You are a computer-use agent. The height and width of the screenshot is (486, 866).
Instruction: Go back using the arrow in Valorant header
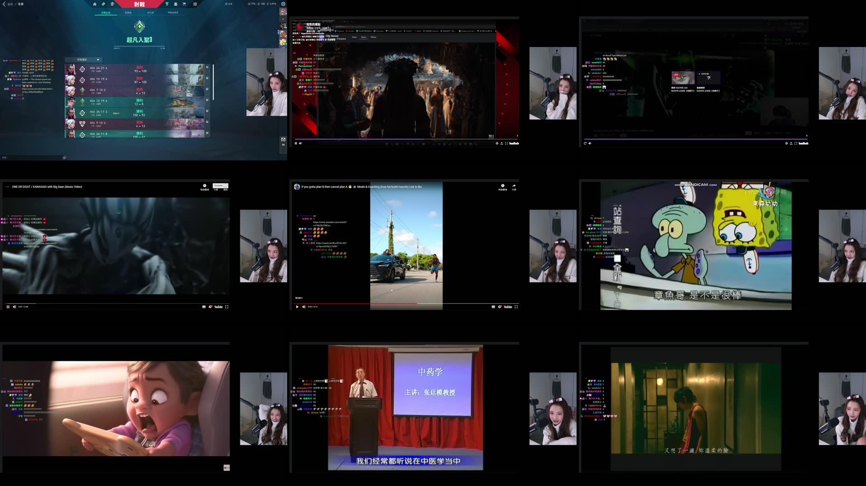pyautogui.click(x=4, y=4)
